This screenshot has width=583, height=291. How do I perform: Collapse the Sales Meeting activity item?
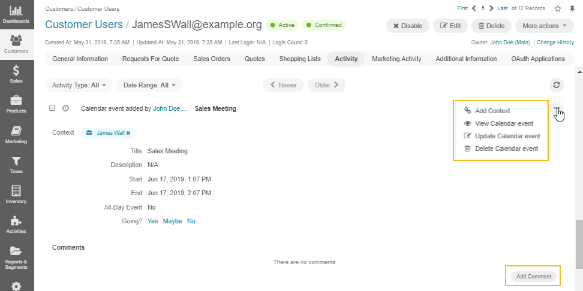(52, 108)
